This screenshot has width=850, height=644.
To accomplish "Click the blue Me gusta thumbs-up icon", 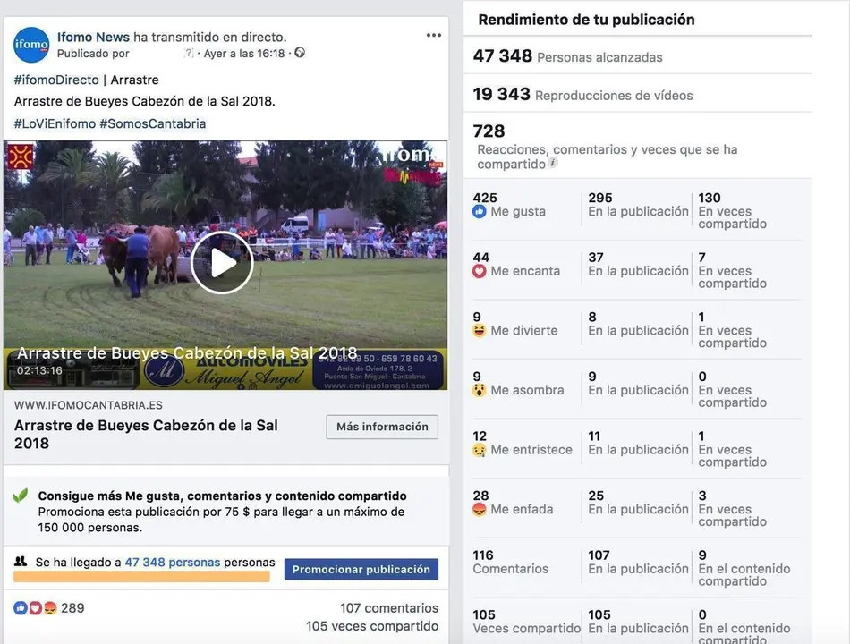I will pos(480,211).
